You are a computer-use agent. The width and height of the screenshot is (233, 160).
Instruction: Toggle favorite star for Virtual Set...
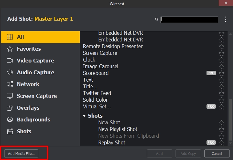[222, 107]
